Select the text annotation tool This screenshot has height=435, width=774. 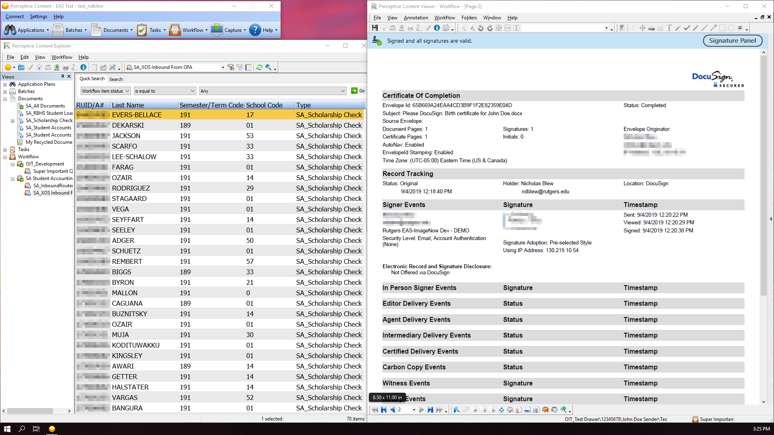(669, 28)
